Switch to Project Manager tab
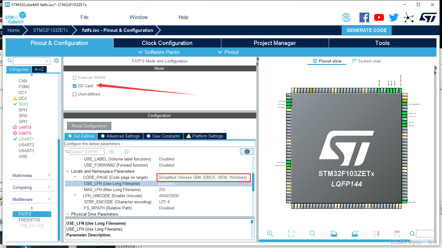The image size is (442, 248). [x=275, y=43]
